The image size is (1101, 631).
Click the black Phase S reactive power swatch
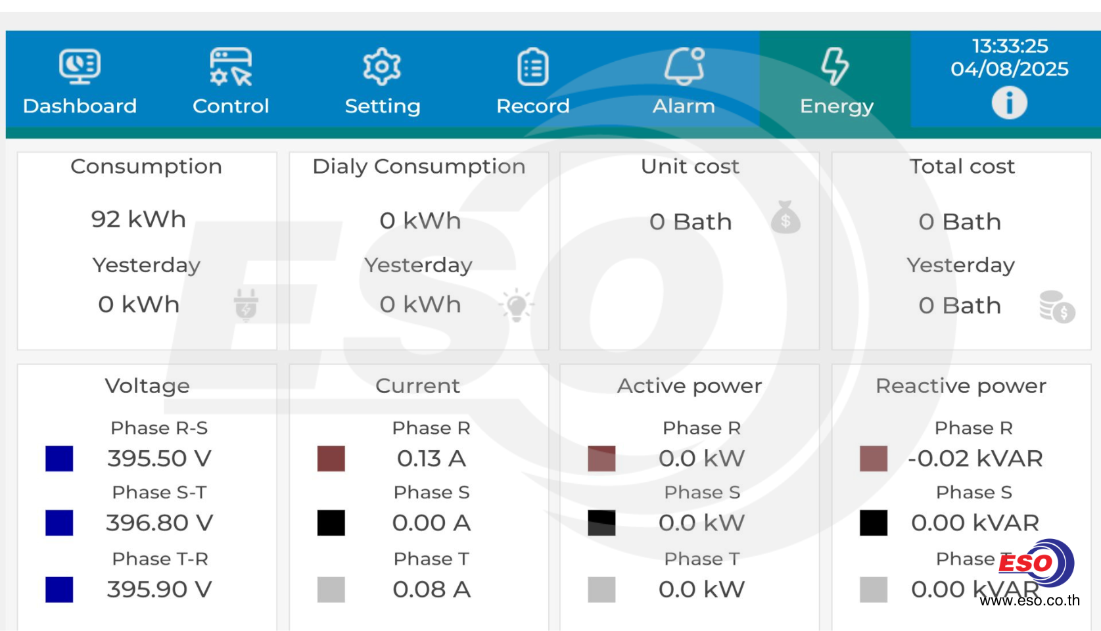873,523
